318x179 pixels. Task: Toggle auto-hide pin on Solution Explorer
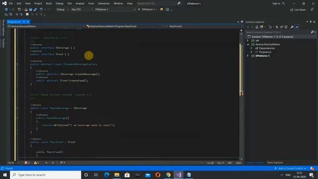coord(311,22)
